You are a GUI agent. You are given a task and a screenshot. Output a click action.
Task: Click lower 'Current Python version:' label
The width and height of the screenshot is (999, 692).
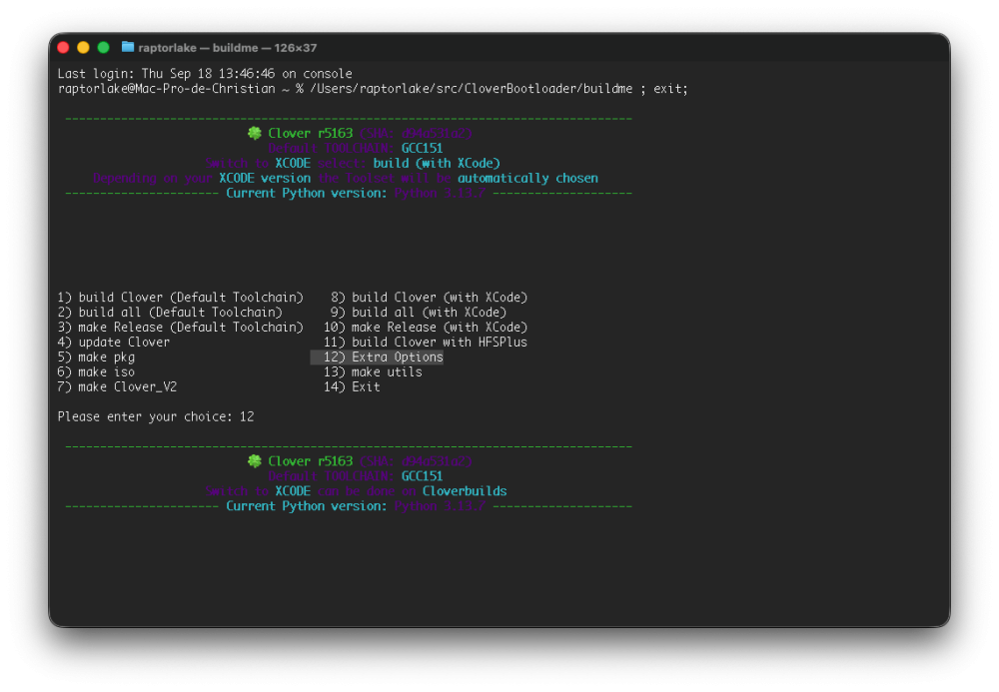[307, 506]
